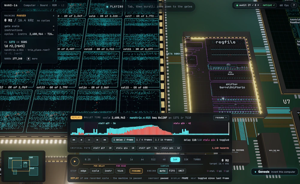Click nandtris.s:815 source link

click(x=140, y=118)
